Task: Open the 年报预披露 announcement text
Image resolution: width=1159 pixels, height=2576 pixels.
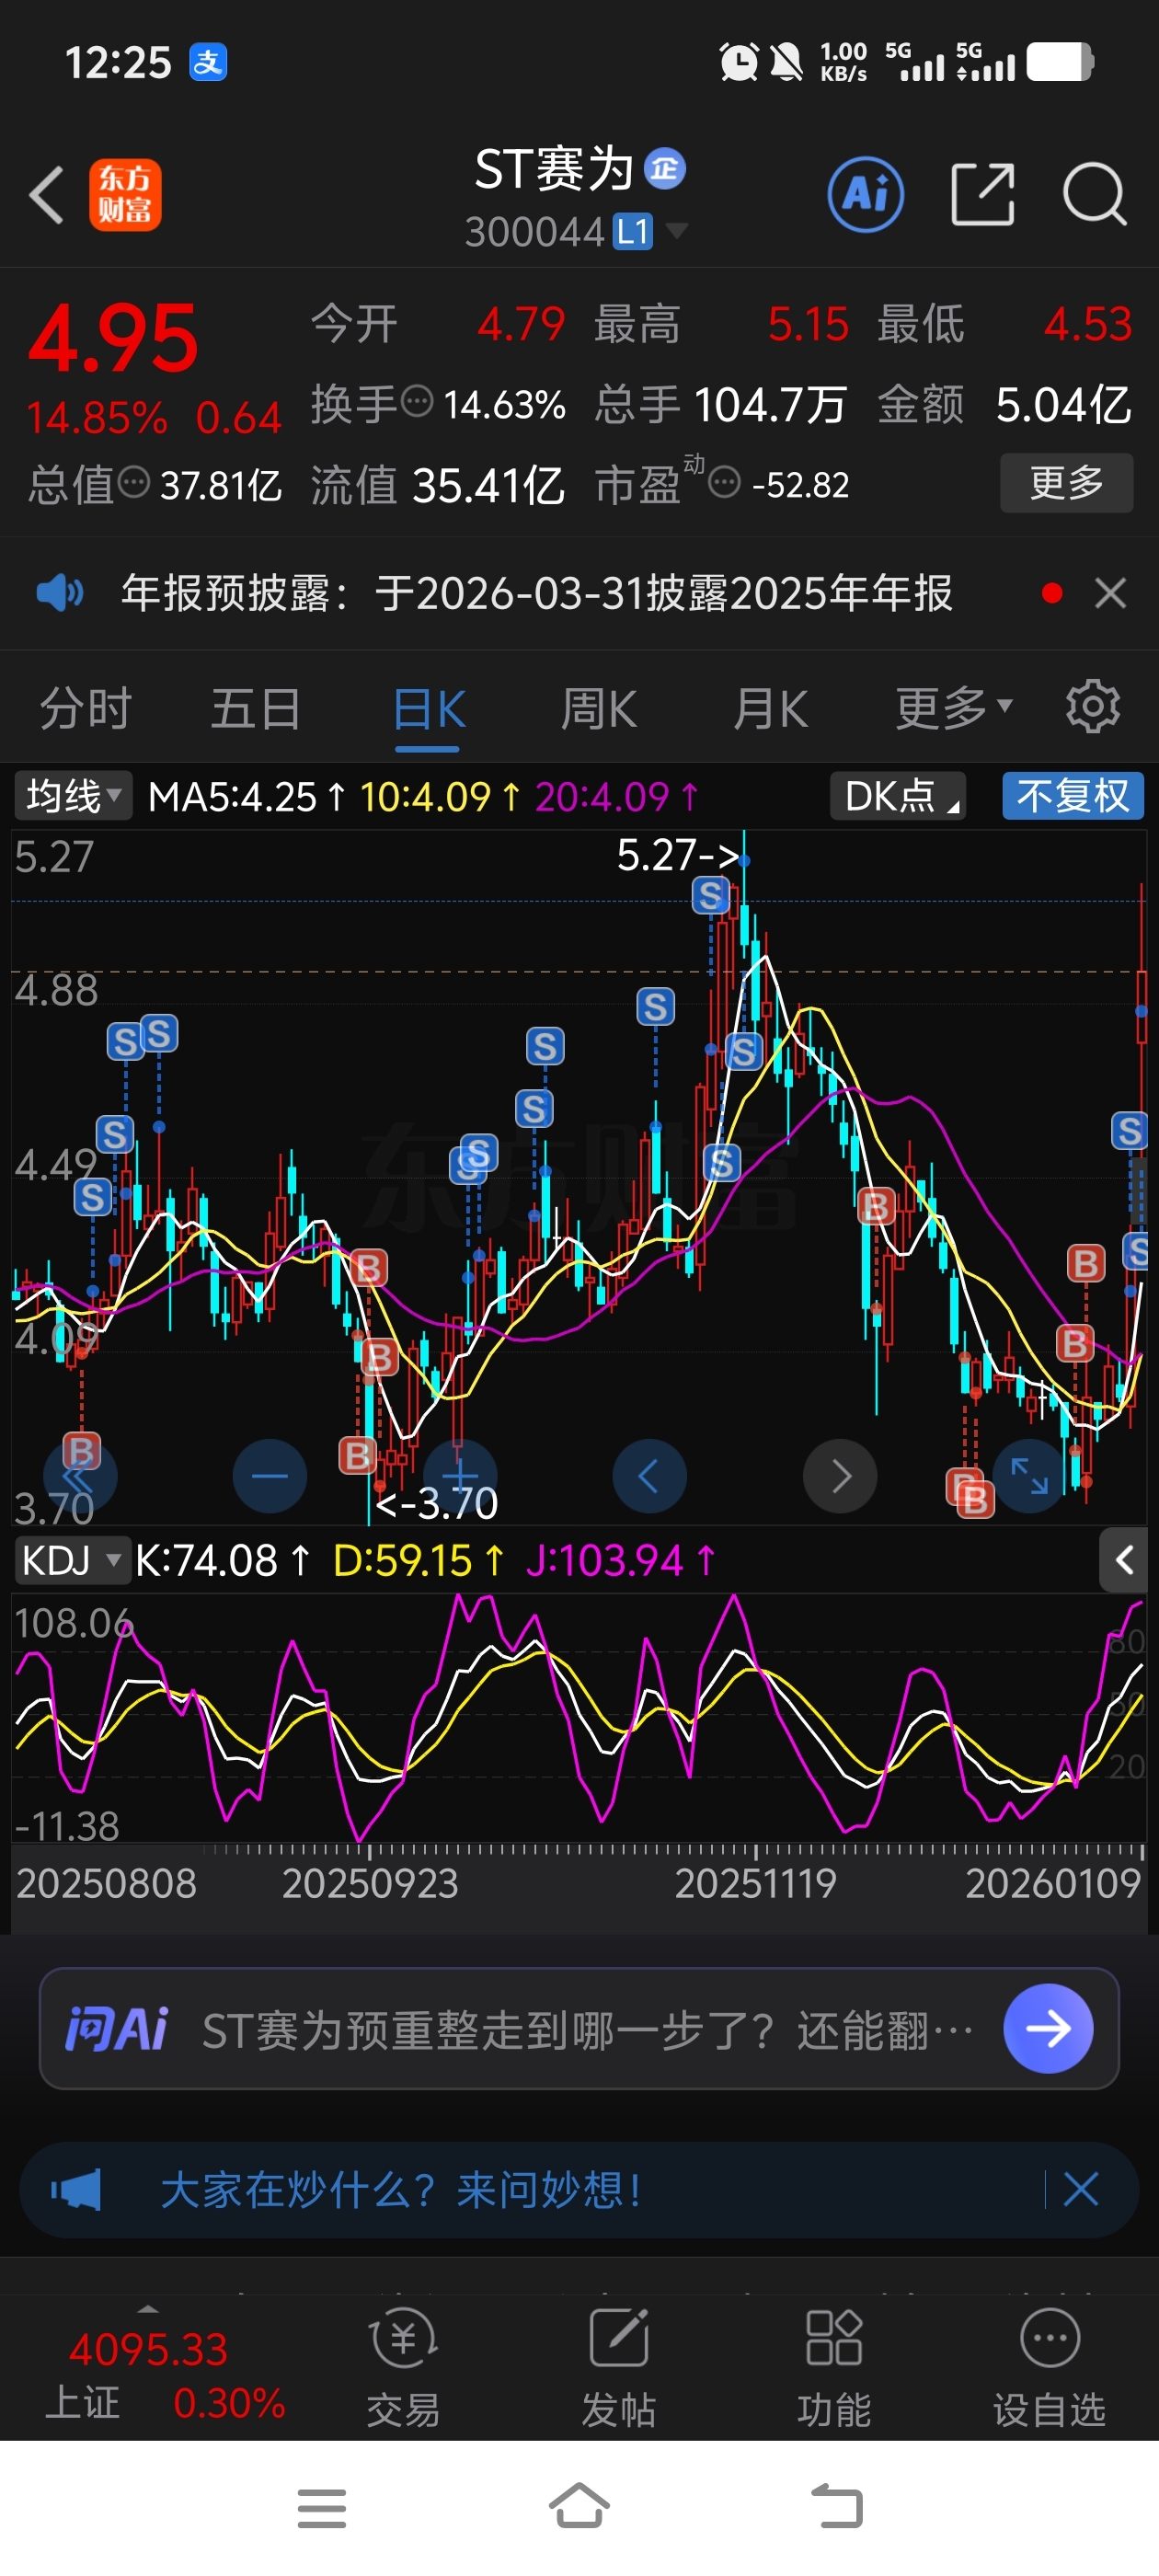Action: point(536,593)
